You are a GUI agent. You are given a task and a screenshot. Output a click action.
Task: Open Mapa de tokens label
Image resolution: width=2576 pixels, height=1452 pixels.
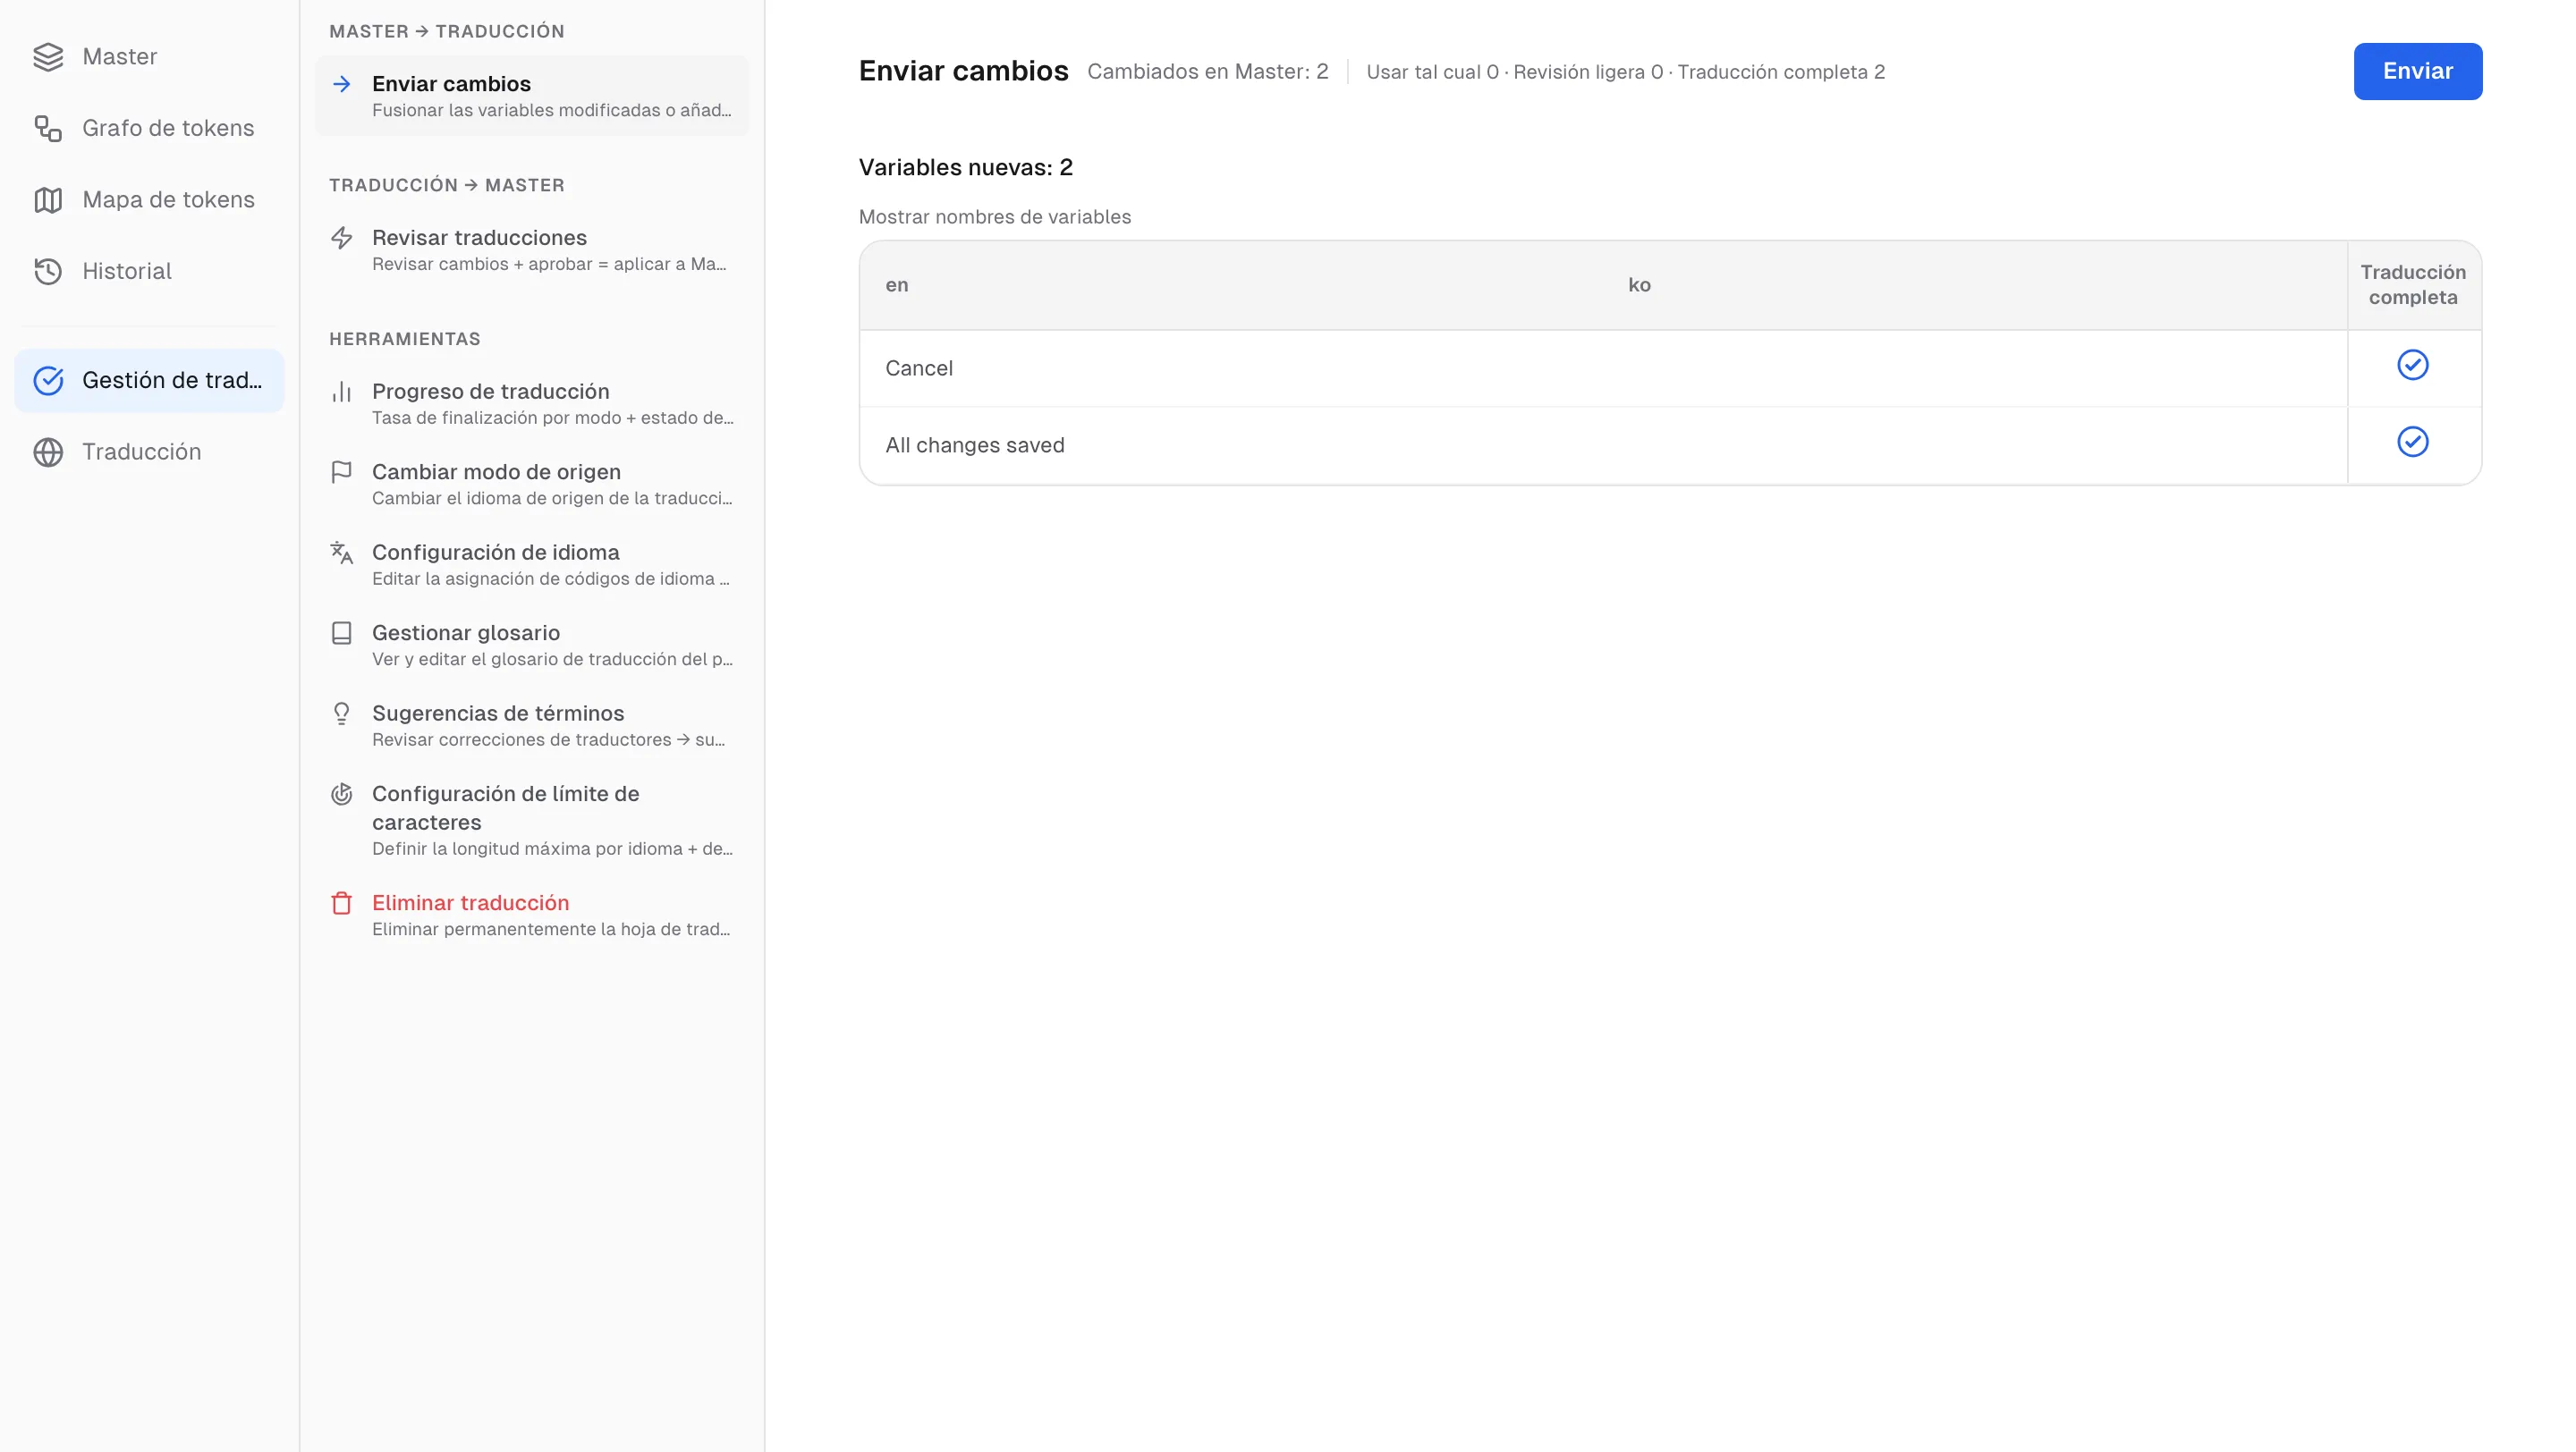pos(168,200)
